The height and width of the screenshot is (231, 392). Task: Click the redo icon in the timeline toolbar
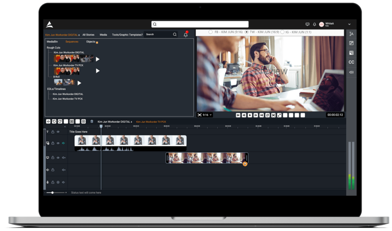coord(60,122)
